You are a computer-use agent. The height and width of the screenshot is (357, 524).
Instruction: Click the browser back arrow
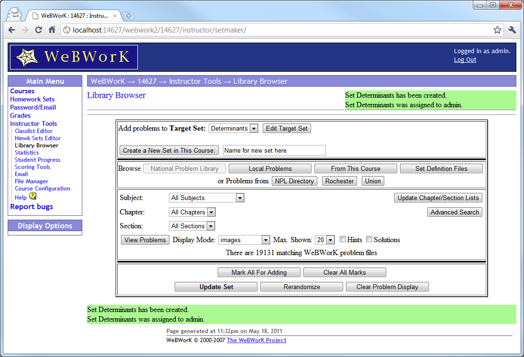[11, 30]
